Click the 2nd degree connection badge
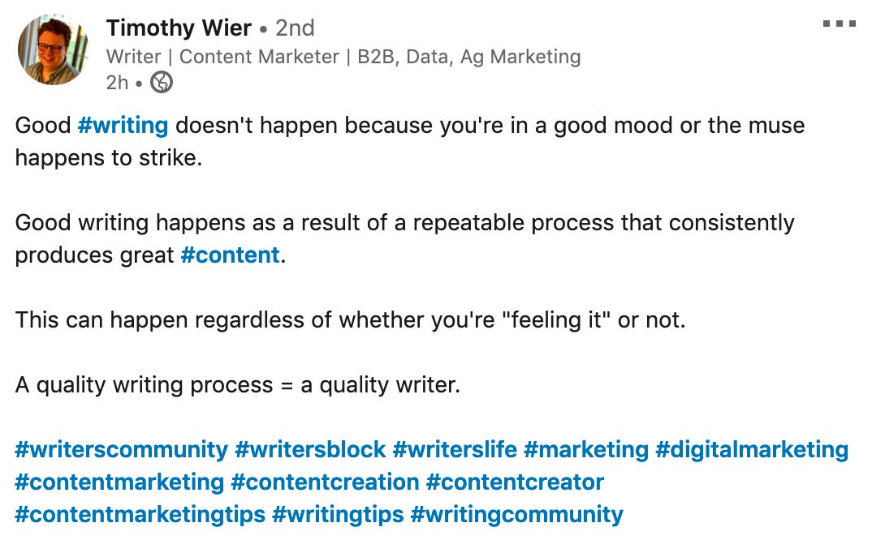The image size is (872, 540). coord(296,28)
